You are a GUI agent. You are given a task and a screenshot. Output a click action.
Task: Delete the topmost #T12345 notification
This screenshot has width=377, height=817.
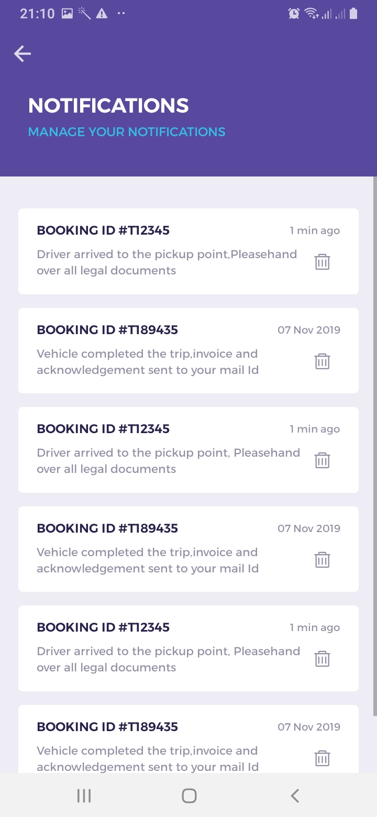pos(322,262)
